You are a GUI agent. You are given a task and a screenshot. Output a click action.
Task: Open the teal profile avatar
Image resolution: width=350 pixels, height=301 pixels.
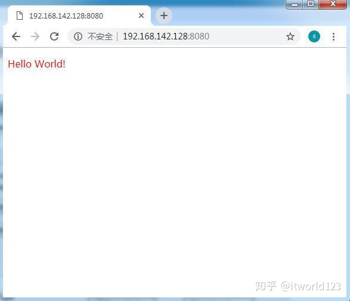coord(314,36)
